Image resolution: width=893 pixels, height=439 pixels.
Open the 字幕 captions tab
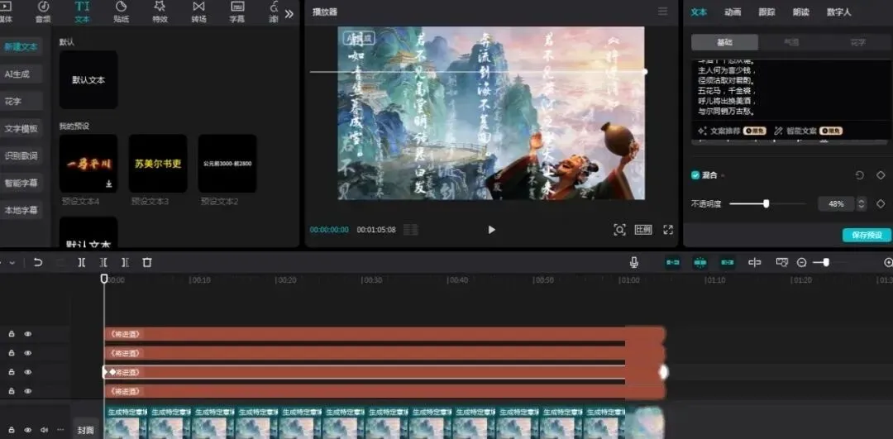237,12
